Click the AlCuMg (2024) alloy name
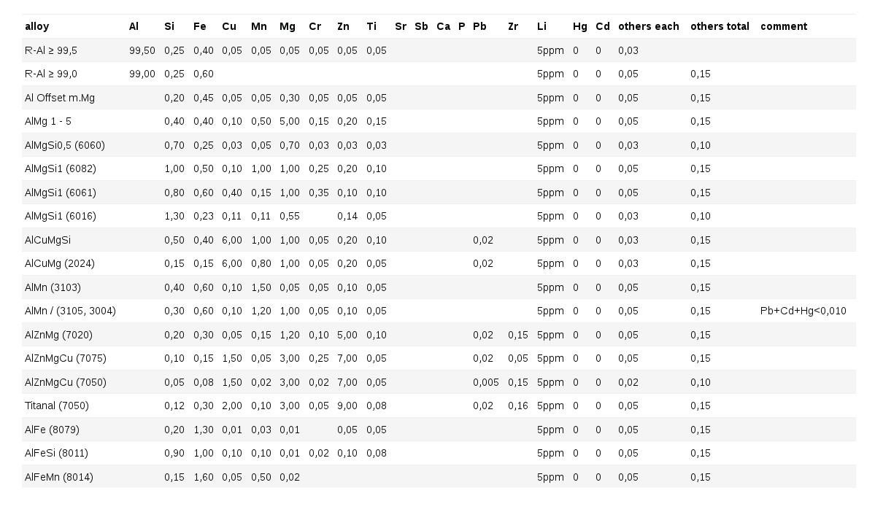 60,263
